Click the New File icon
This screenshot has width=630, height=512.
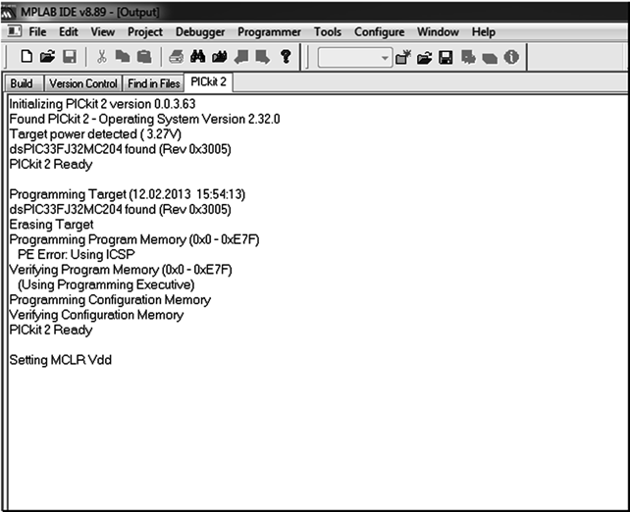27,58
